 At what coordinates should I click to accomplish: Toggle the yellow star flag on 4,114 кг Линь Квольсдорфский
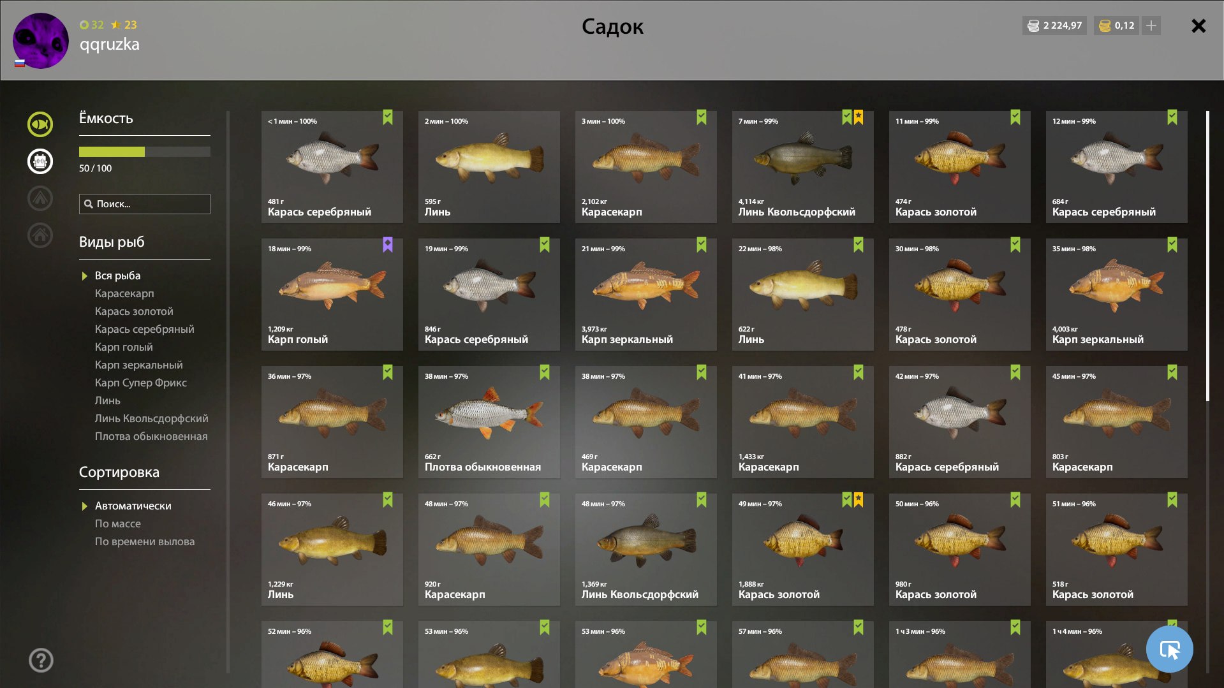click(859, 117)
